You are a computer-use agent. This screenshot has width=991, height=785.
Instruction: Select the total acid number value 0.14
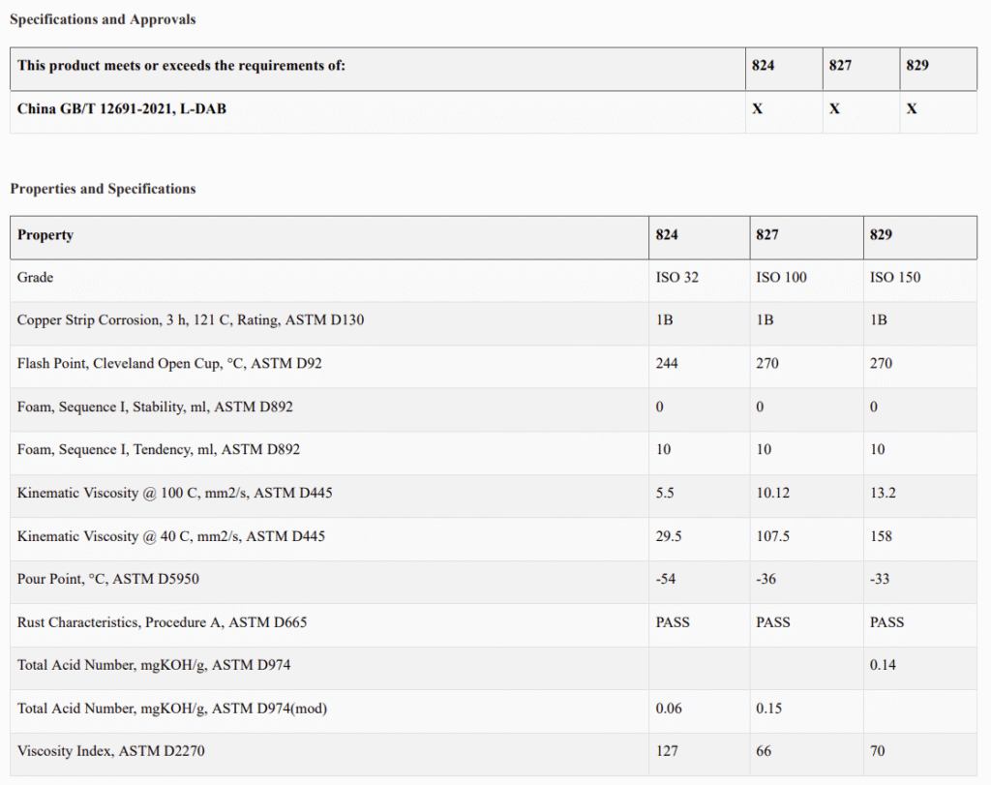[884, 665]
